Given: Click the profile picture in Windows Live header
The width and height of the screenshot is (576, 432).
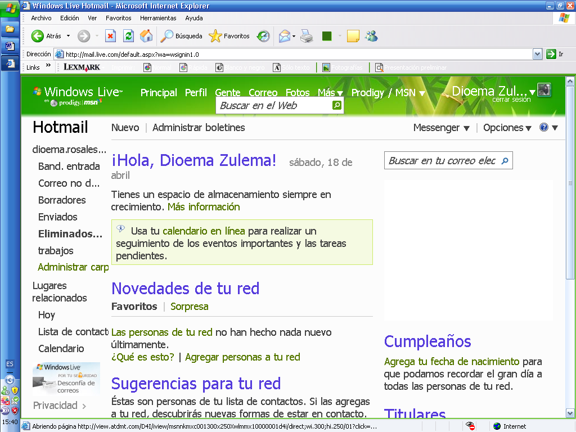Looking at the screenshot, I should (x=544, y=89).
